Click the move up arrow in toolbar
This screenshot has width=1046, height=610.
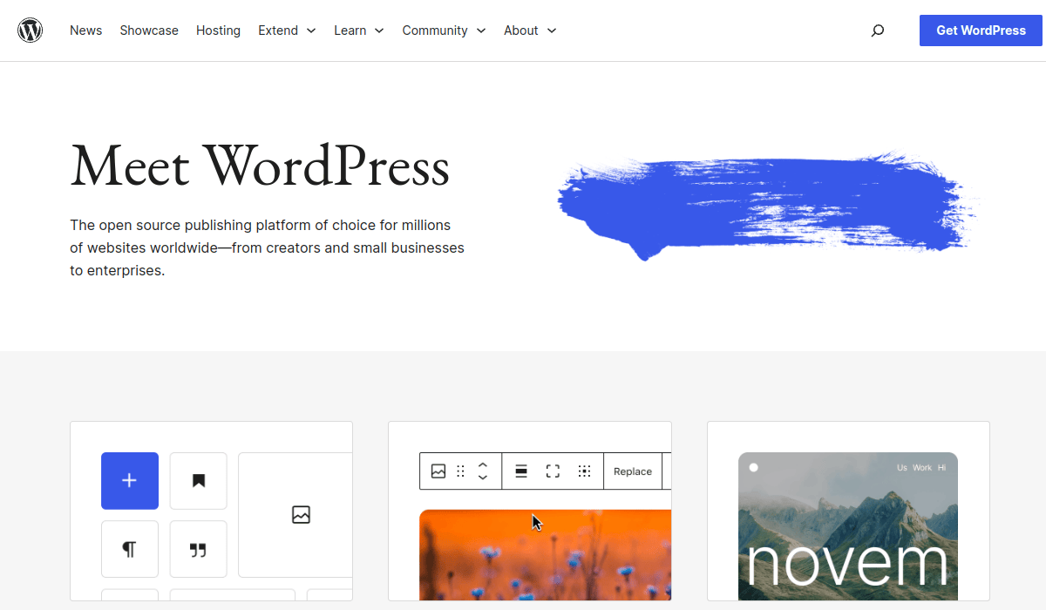(x=483, y=464)
